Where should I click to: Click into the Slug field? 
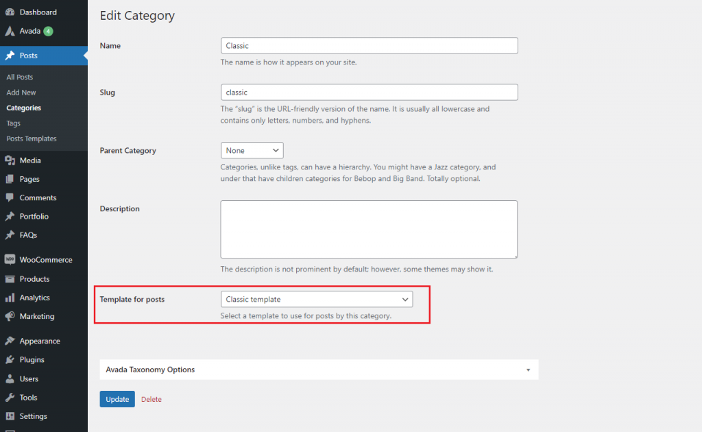pyautogui.click(x=370, y=92)
